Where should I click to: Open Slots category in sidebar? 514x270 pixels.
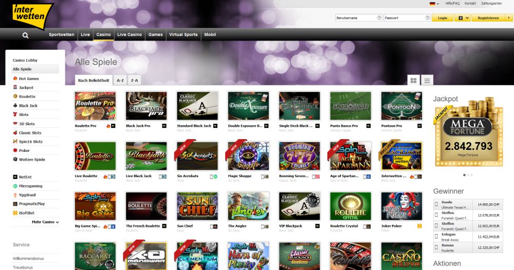point(24,114)
